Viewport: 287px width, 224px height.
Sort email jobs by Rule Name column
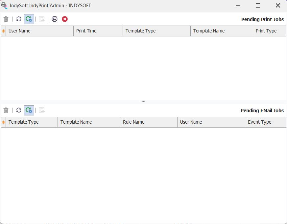(149, 122)
